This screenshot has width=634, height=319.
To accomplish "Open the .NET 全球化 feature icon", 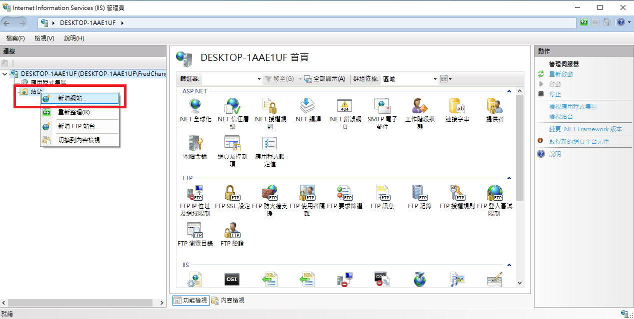I will (x=194, y=106).
